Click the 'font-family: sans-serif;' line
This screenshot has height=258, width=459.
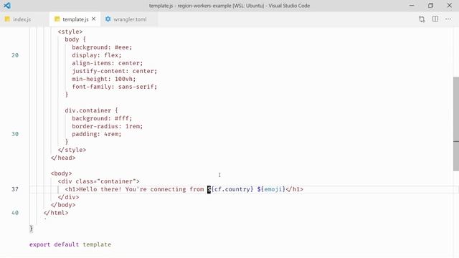pos(115,87)
